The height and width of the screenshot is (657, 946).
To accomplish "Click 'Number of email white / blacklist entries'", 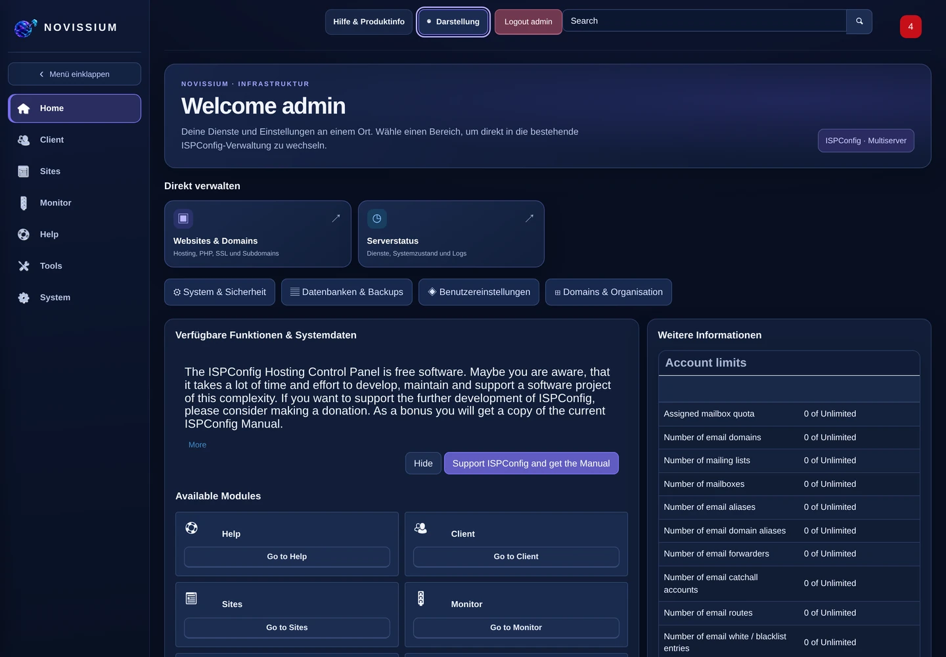I will tap(725, 642).
